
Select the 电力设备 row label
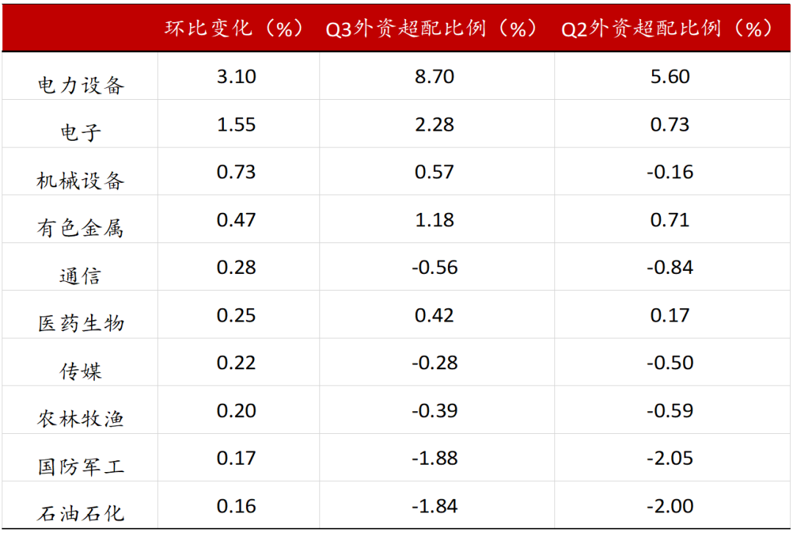pyautogui.click(x=81, y=85)
